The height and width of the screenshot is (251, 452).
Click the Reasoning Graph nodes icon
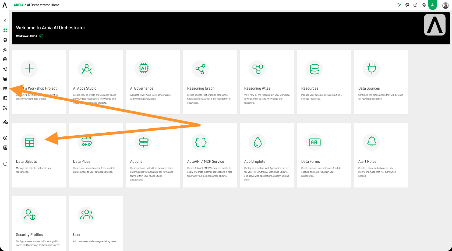point(200,69)
